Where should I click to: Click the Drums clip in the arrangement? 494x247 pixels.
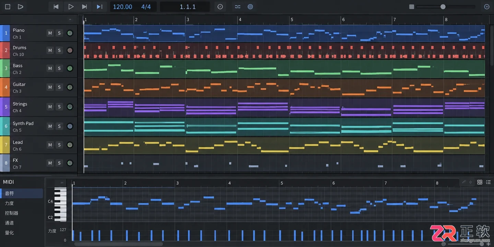click(284, 51)
